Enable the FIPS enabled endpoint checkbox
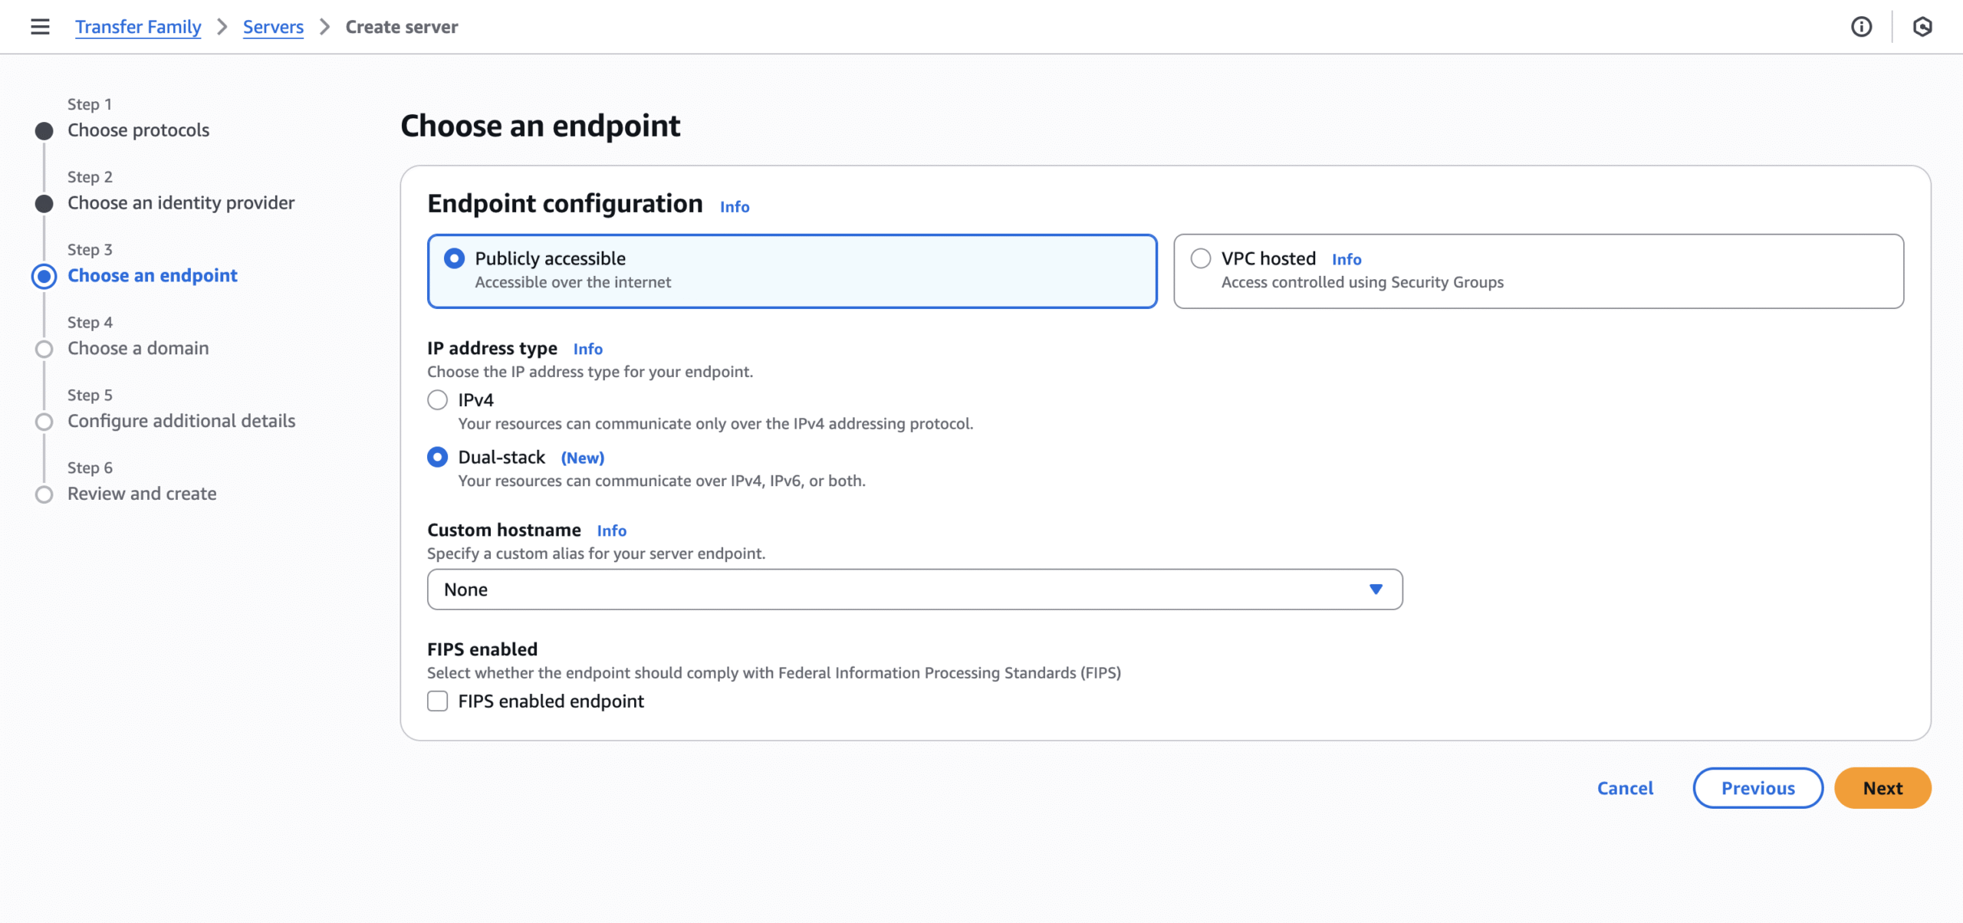1963x923 pixels. (437, 701)
